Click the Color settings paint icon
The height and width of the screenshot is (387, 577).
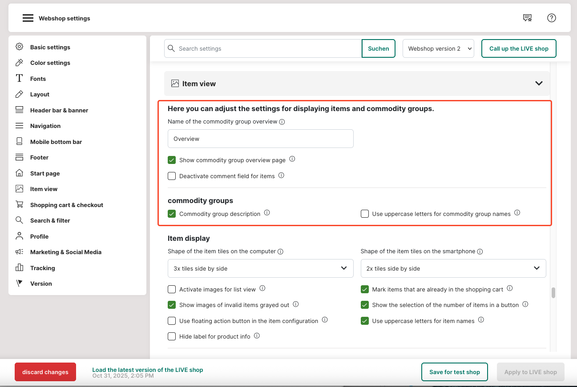coord(19,63)
